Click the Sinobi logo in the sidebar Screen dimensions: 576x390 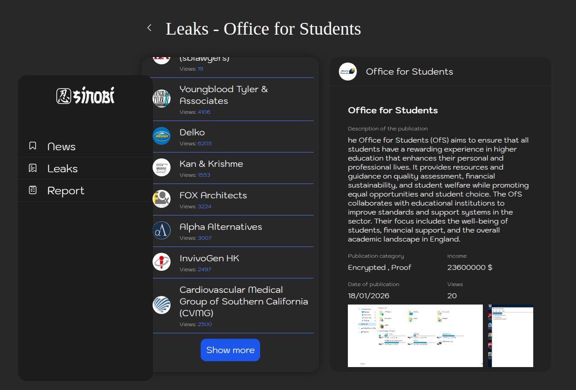tap(85, 96)
